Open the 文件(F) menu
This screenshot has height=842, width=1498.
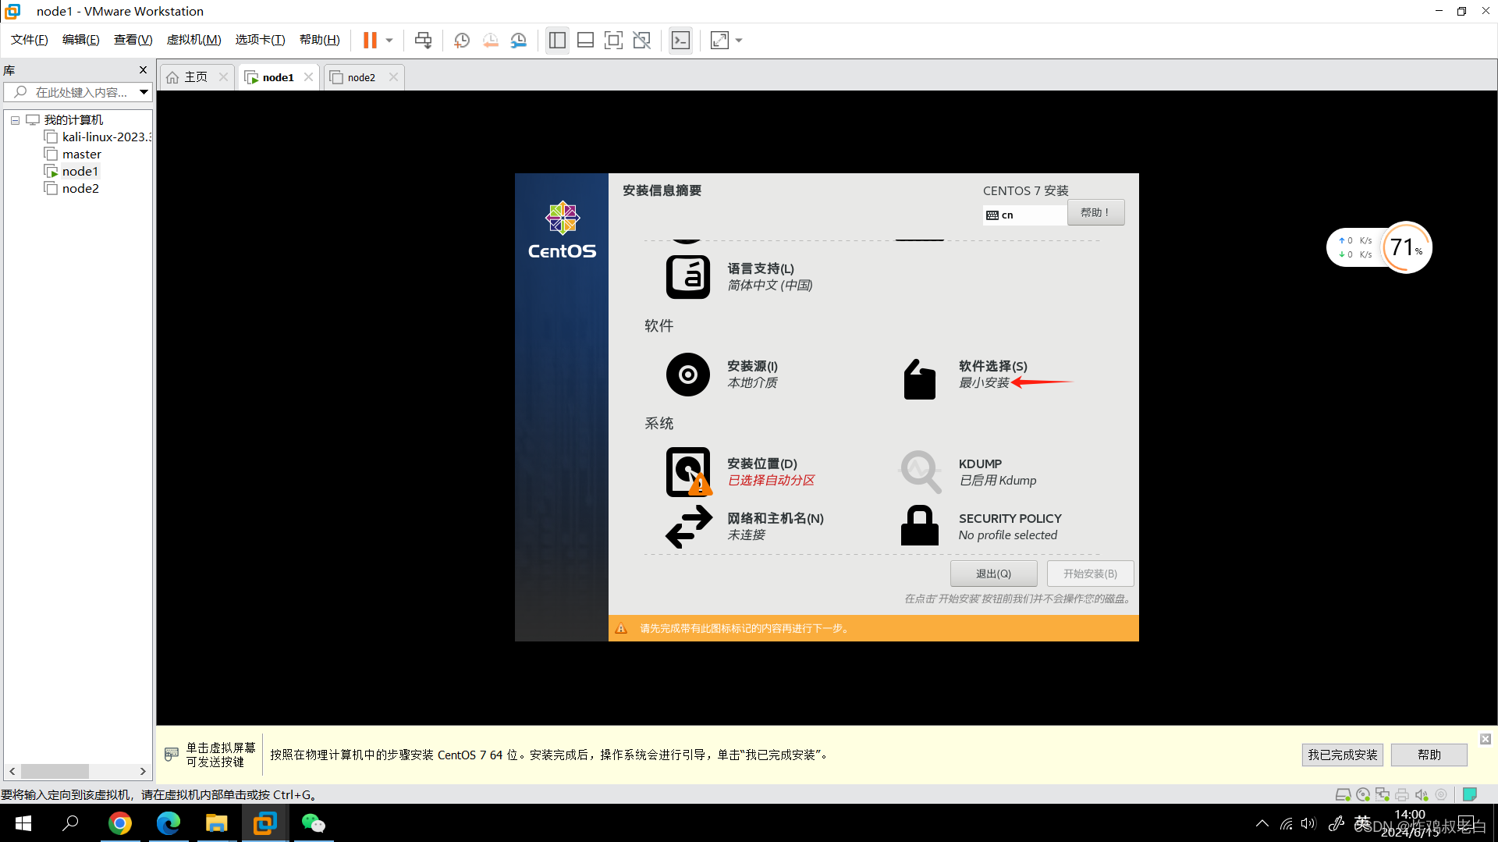(x=30, y=40)
